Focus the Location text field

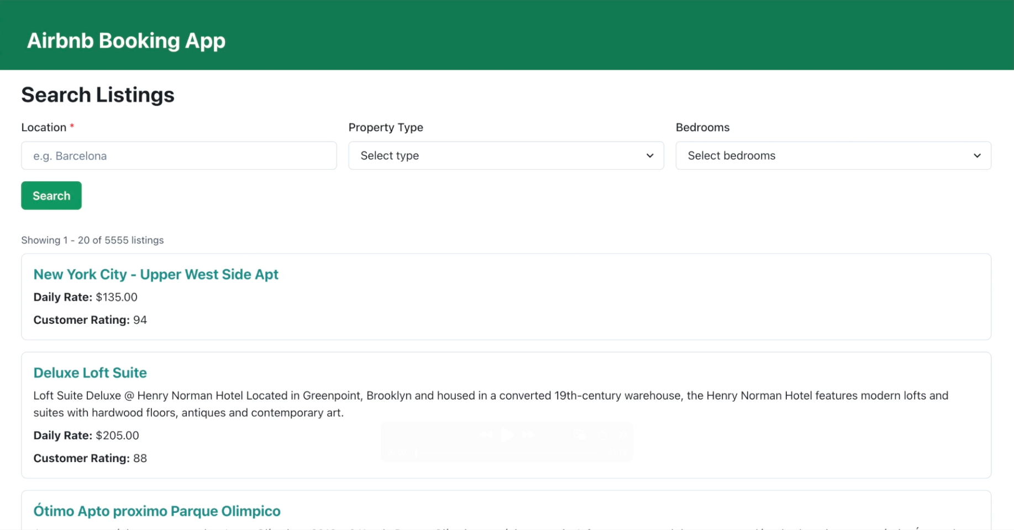(x=178, y=156)
